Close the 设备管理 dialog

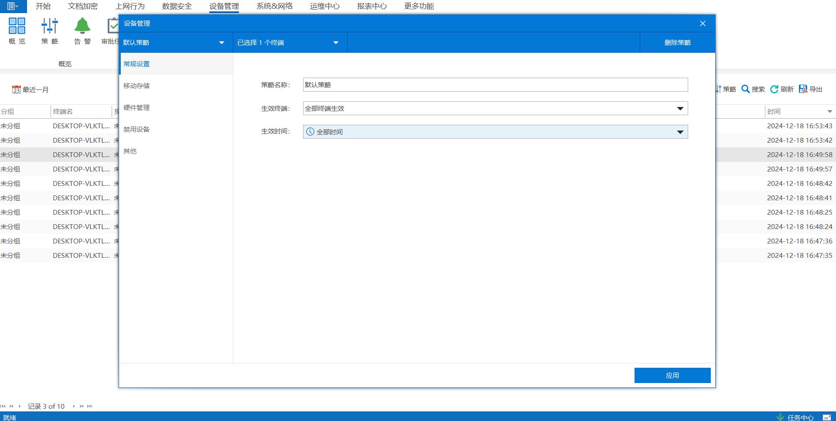pyautogui.click(x=703, y=24)
